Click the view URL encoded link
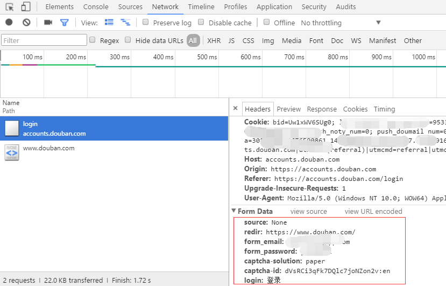The height and width of the screenshot is (286, 446). [373, 211]
